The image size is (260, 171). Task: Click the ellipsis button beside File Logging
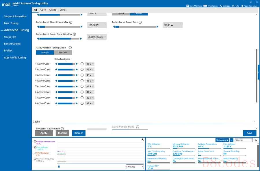coord(232,140)
